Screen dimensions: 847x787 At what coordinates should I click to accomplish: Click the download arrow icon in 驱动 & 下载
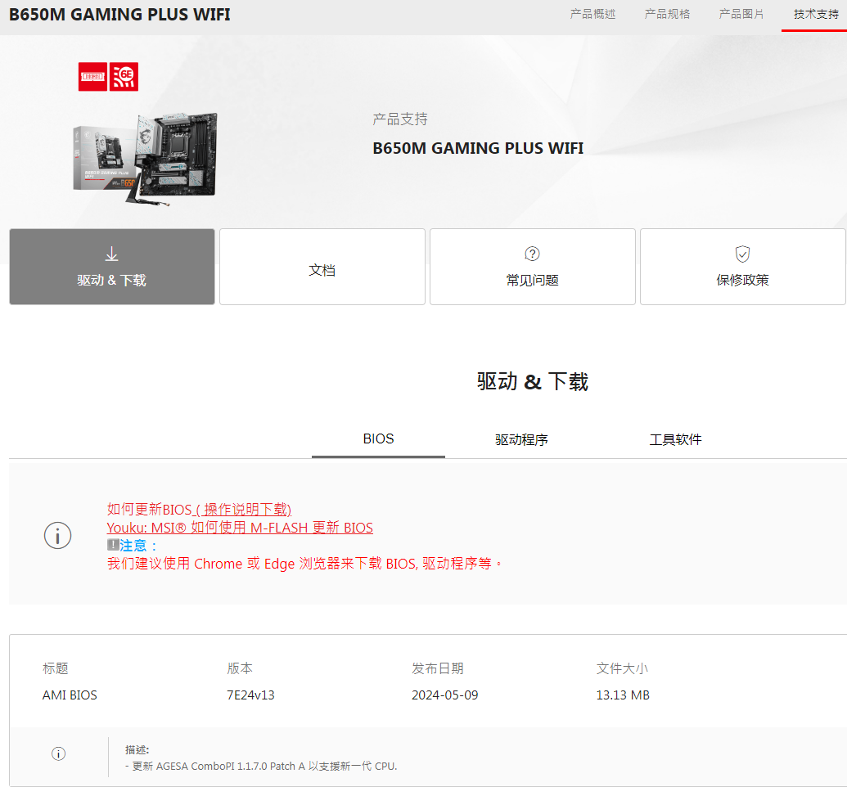[x=112, y=254]
